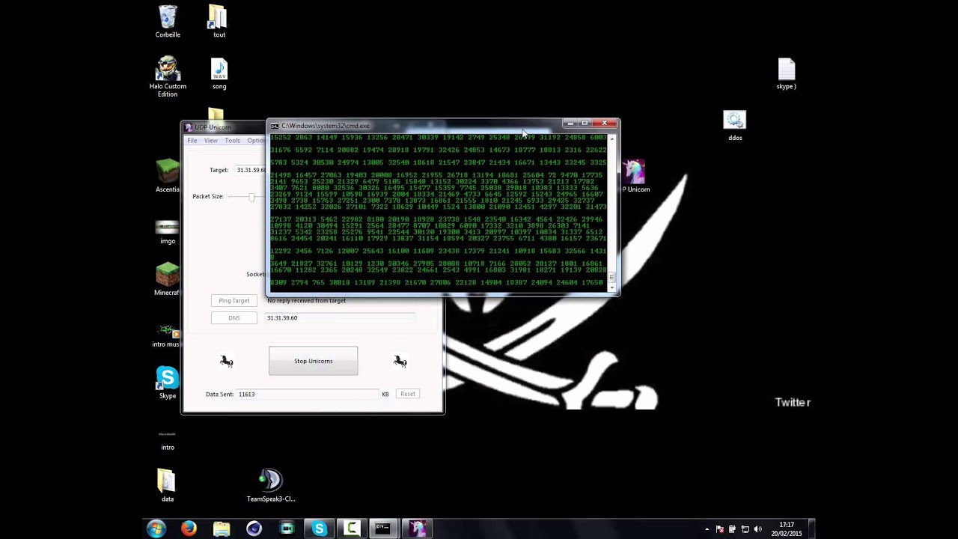Open the volume control in system tray
958x539 pixels.
click(756, 529)
